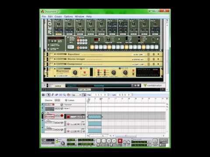Viewport: 210px width, 157px height.
Task: Maximize the sequencer with top-right corner icon
Action: [167, 99]
